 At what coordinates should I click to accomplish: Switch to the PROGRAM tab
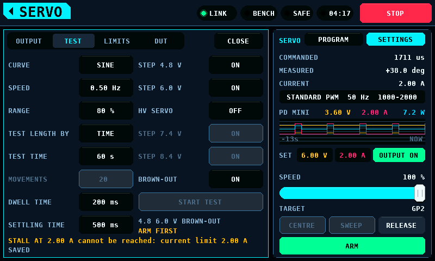click(x=333, y=39)
